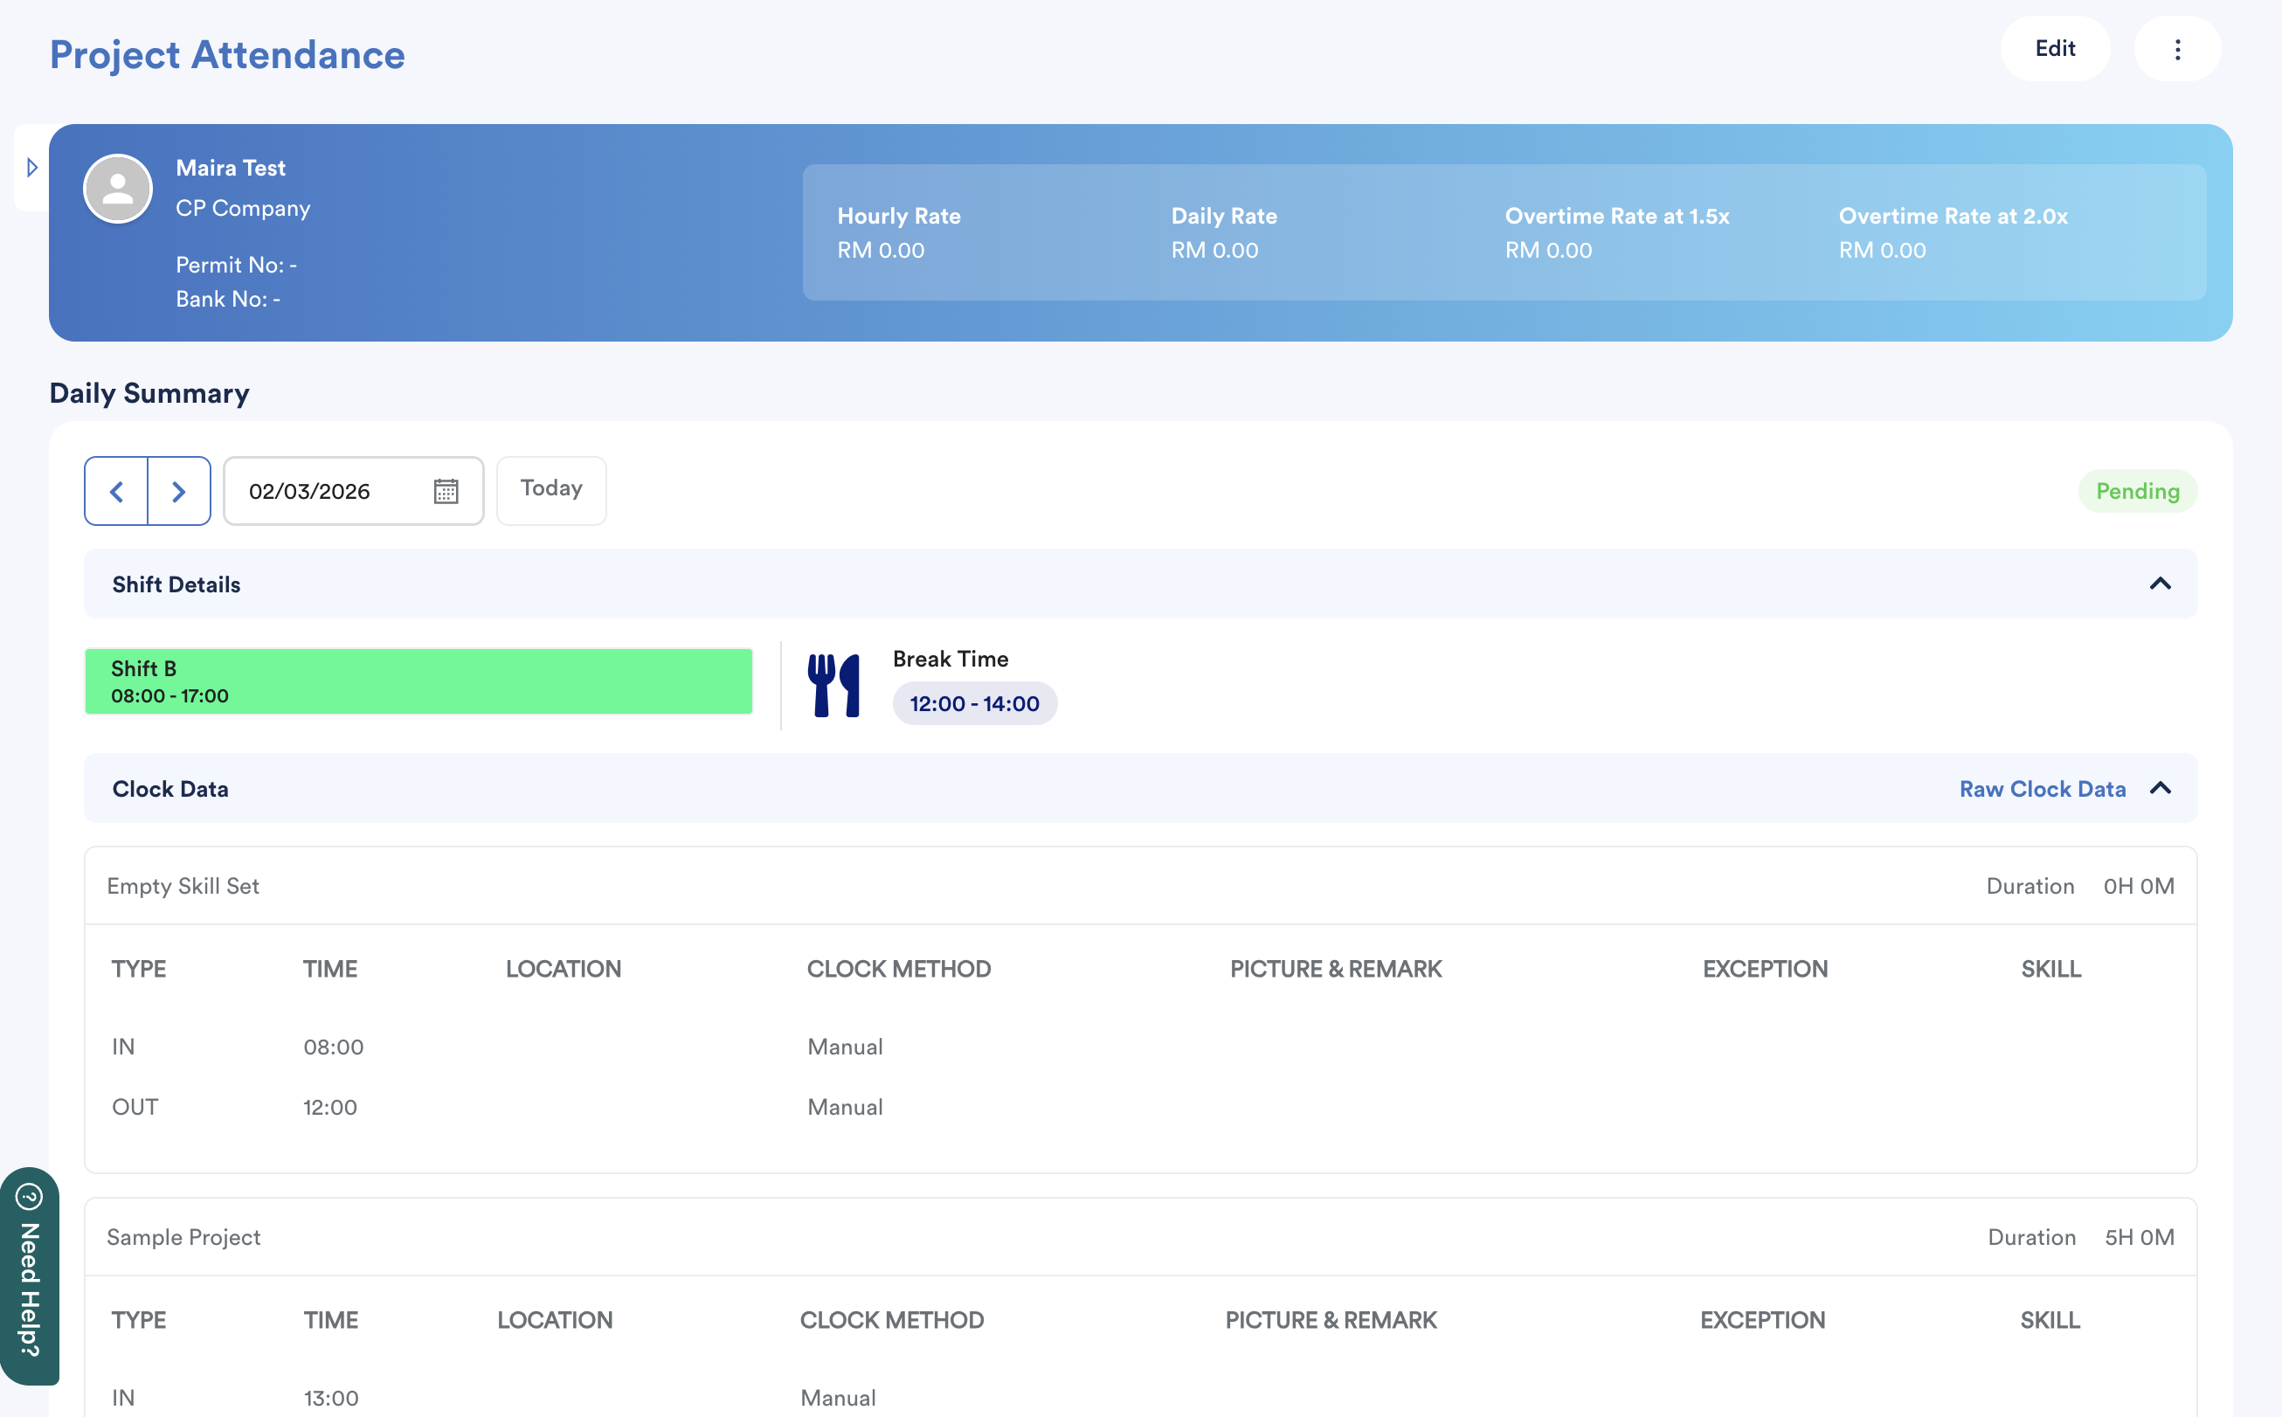Select the green Shift B block
The width and height of the screenshot is (2282, 1417).
(x=418, y=681)
